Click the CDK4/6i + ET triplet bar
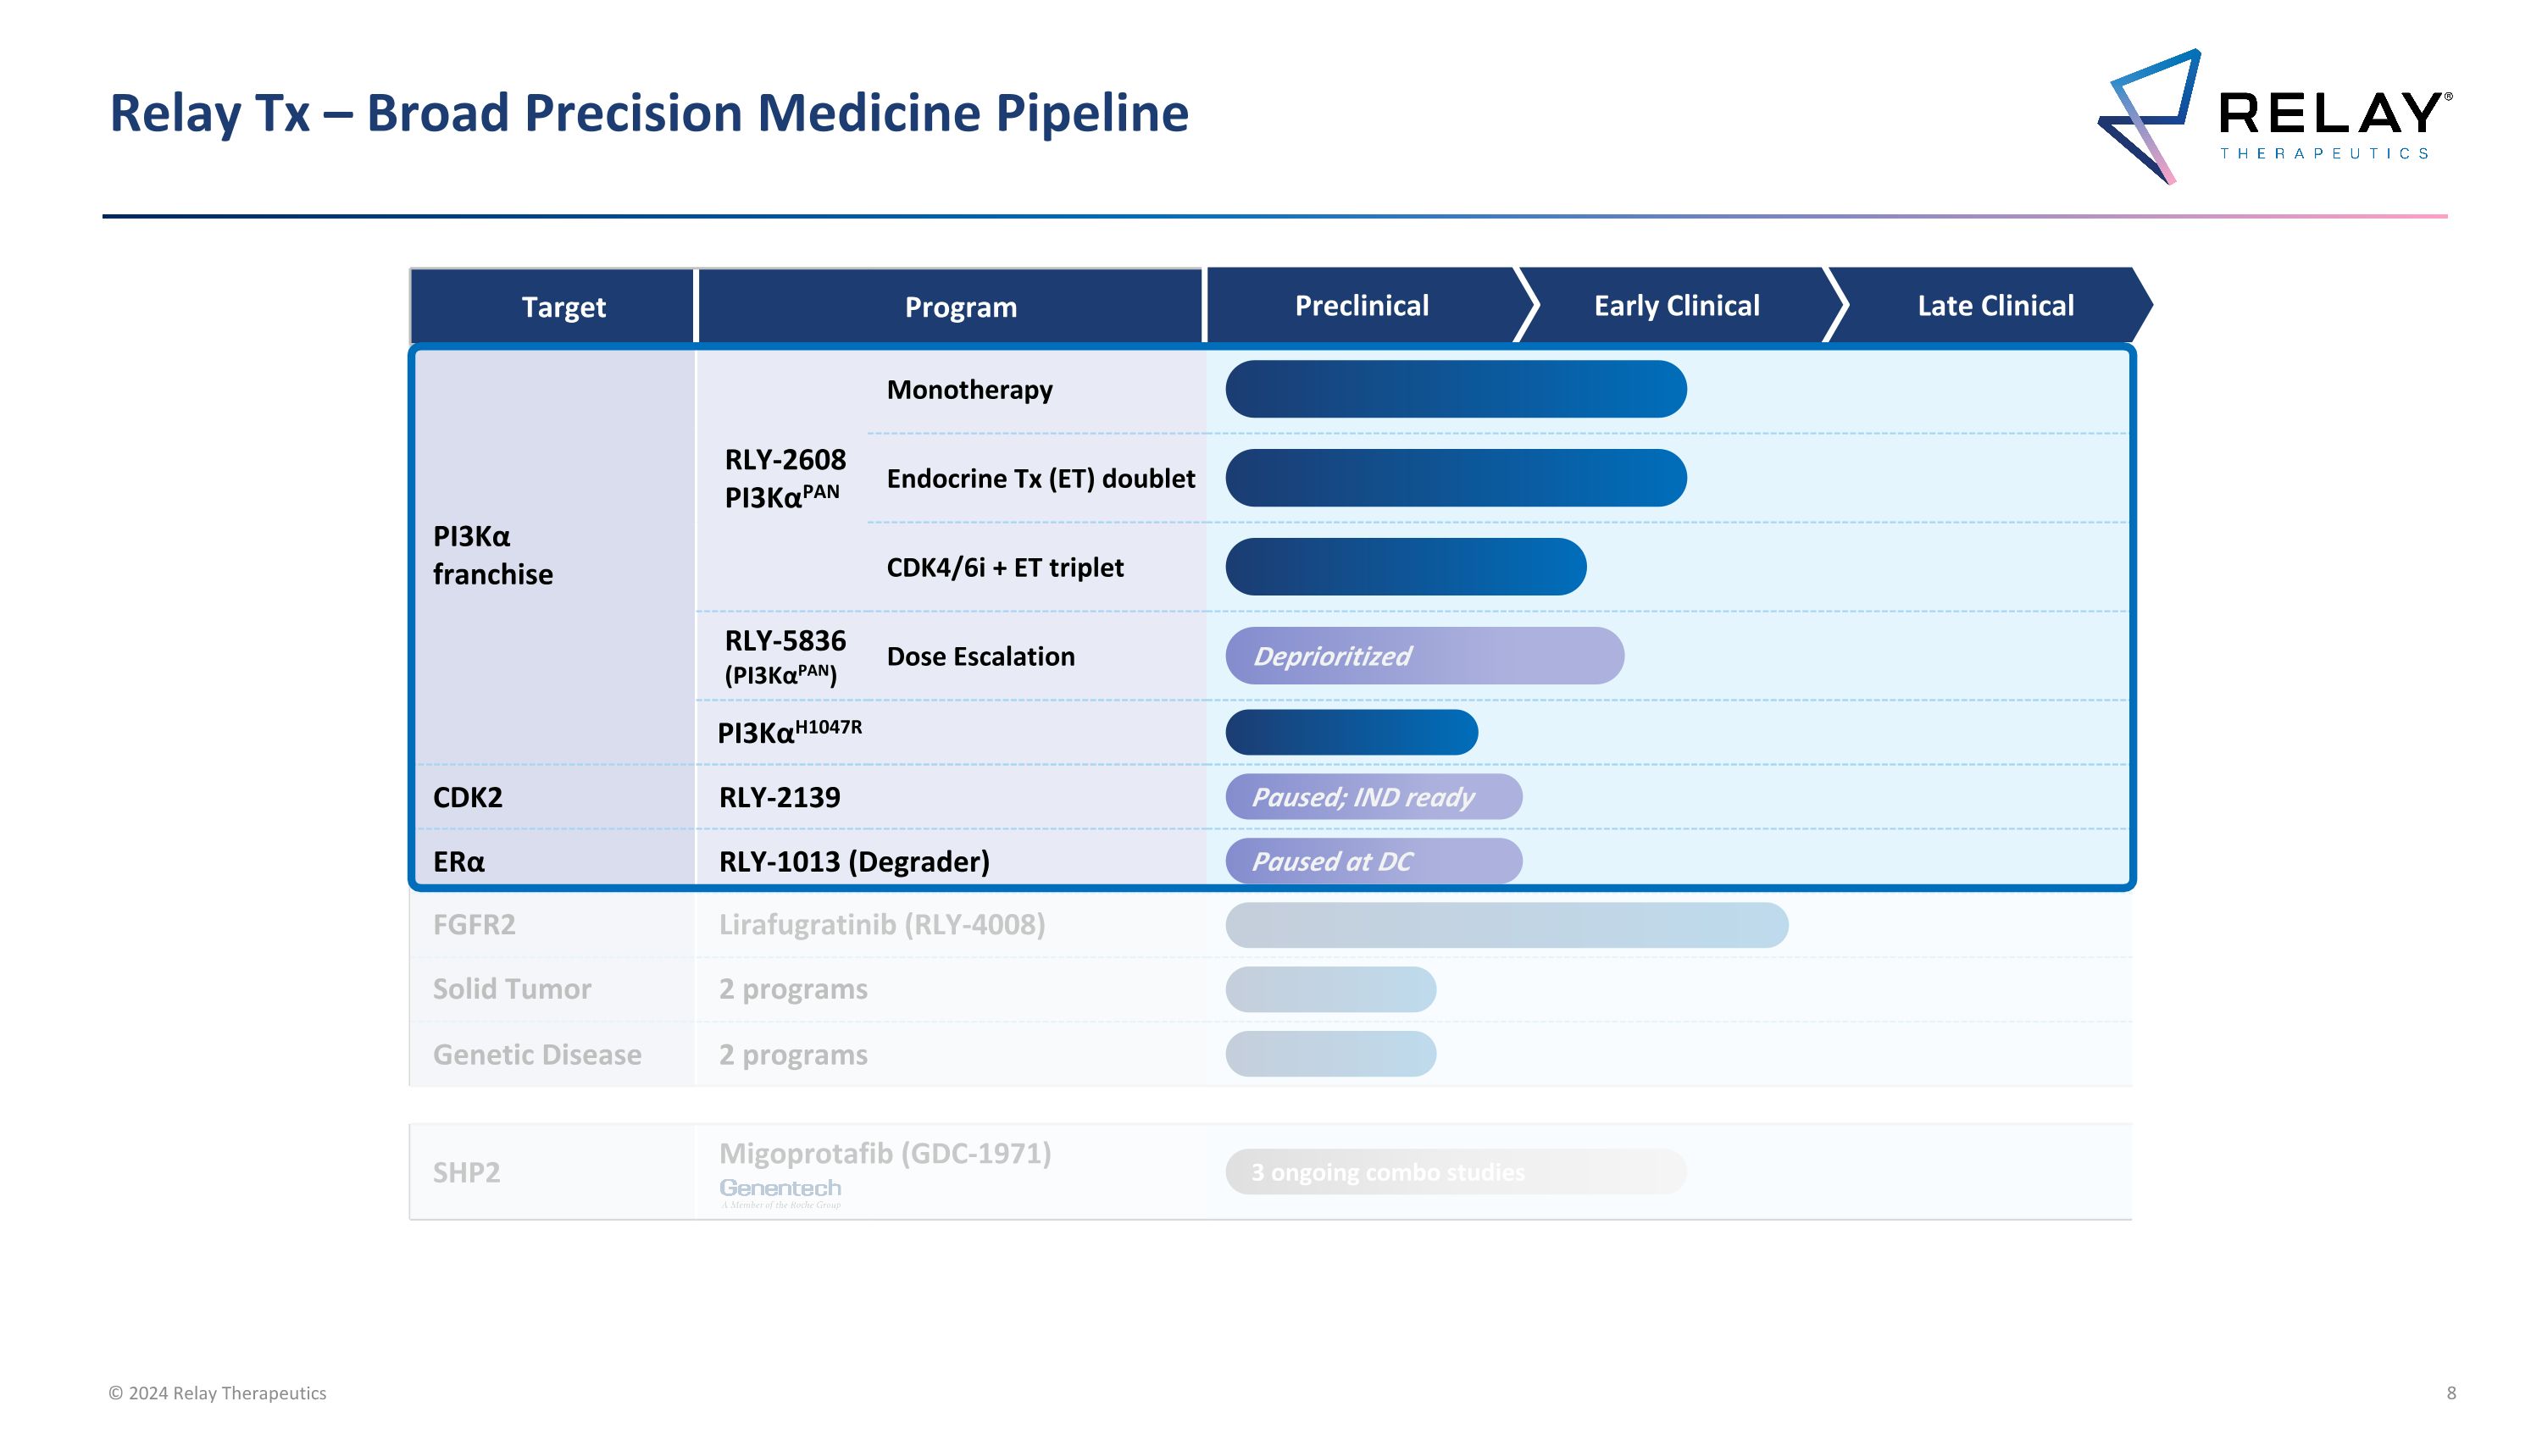The image size is (2542, 1429). (x=1405, y=567)
